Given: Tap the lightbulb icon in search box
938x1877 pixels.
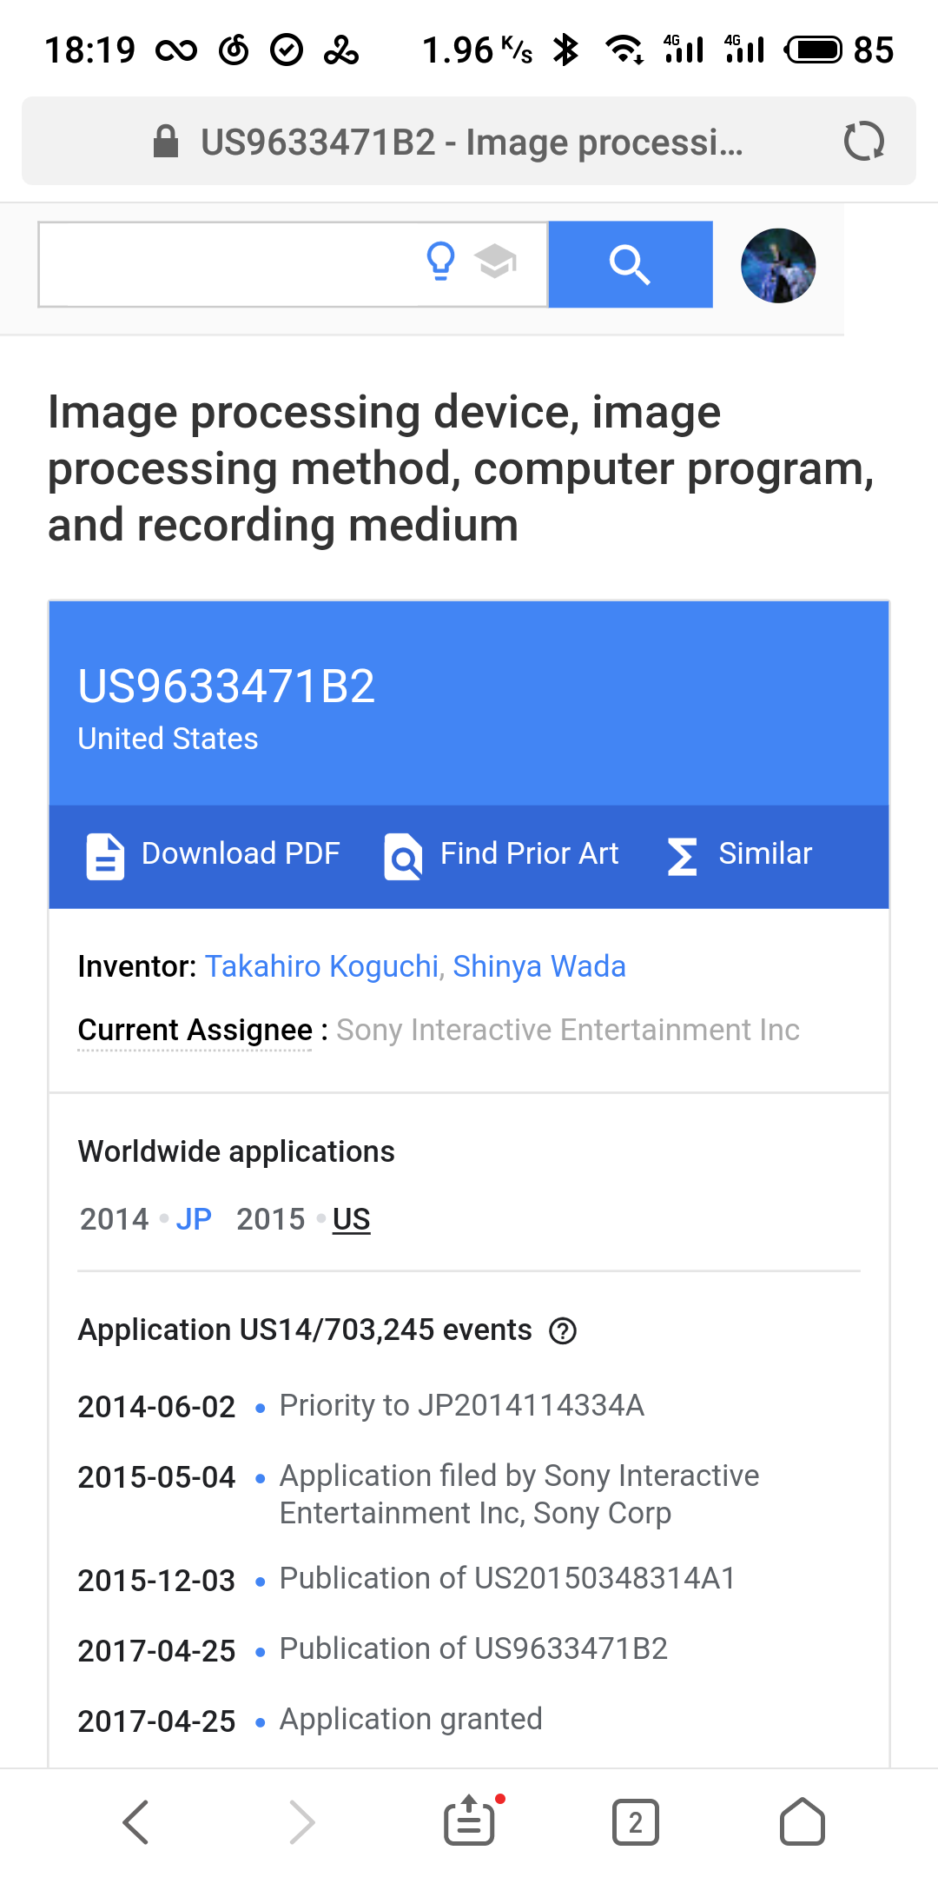Looking at the screenshot, I should coord(441,261).
